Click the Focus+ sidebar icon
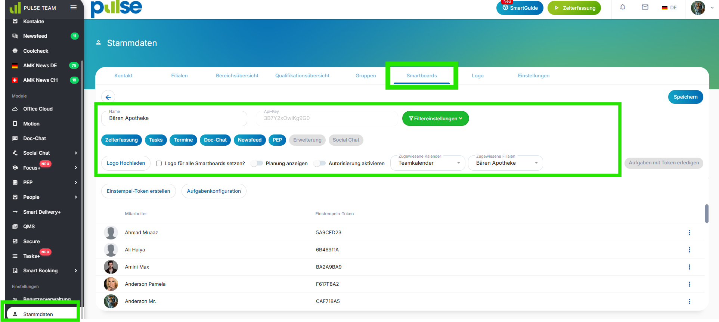The width and height of the screenshot is (719, 322). (15, 168)
